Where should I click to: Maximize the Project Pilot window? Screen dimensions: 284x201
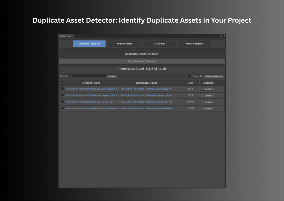(x=221, y=36)
